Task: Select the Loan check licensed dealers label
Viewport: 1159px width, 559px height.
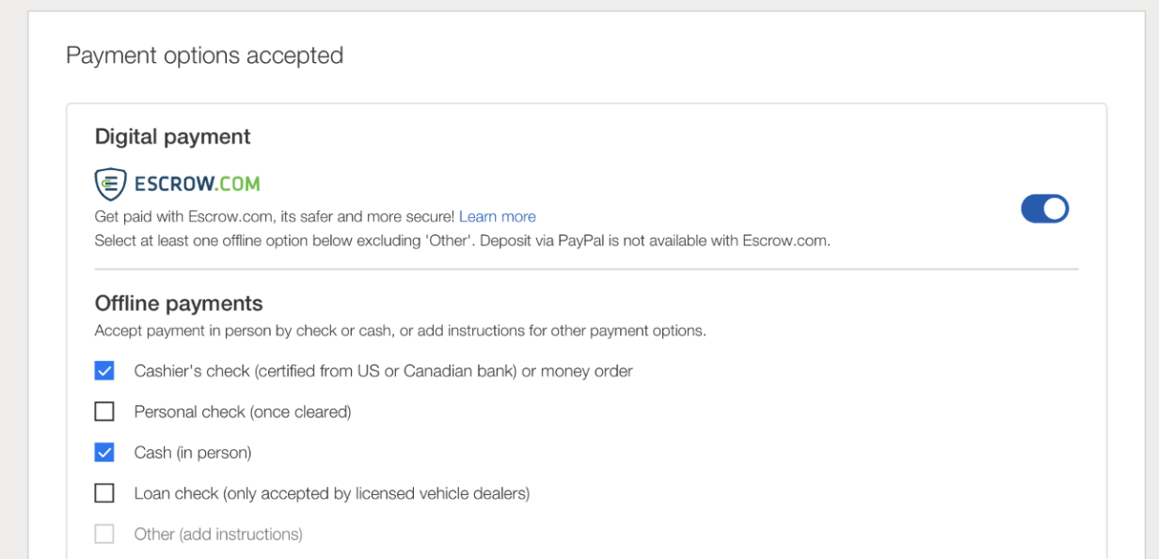Action: pos(332,493)
